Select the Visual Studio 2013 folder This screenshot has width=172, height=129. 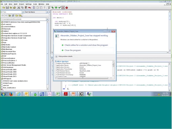pos(10,76)
